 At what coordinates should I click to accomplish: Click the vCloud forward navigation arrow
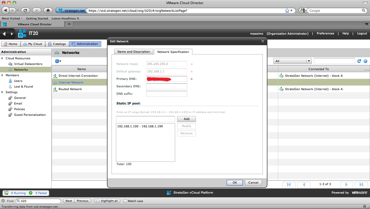pyautogui.click(x=12, y=34)
